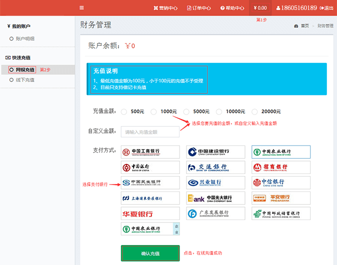Screen dimensions: 337x265
Task: Select 账户明细 in sidebar
Action: (x=25, y=38)
